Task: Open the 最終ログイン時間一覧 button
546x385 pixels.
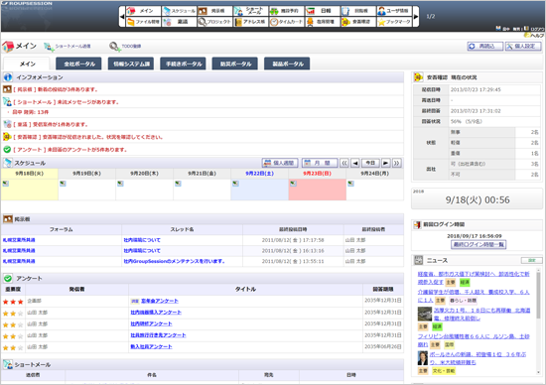Action: point(478,245)
